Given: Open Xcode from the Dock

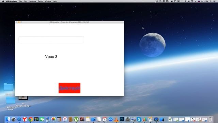Looking at the screenshot, I should click(93, 119).
